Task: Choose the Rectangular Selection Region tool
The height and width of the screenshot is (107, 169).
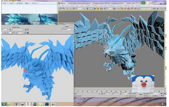Action: point(91,9)
